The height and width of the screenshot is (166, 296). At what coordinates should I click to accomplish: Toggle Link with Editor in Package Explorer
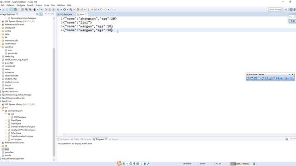click(x=41, y=14)
